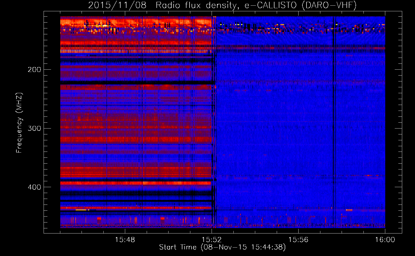Click the 300 MHz frequency tick label

(x=34, y=128)
